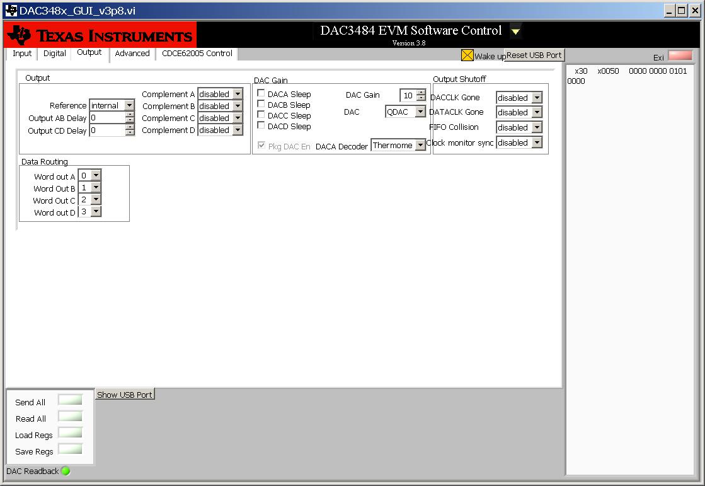Click the Pkg DAC En checkbox
The width and height of the screenshot is (705, 486).
tap(261, 146)
